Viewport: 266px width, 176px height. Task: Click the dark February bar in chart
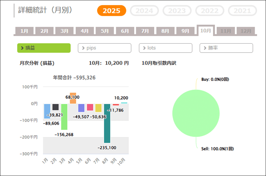point(56,107)
